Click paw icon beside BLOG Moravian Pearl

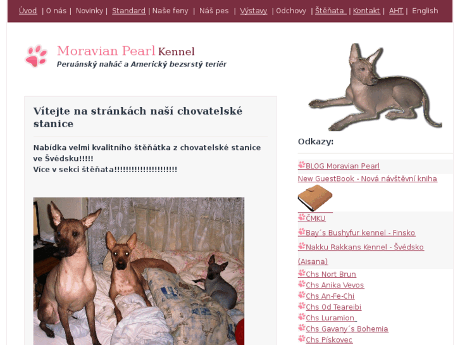tap(302, 165)
